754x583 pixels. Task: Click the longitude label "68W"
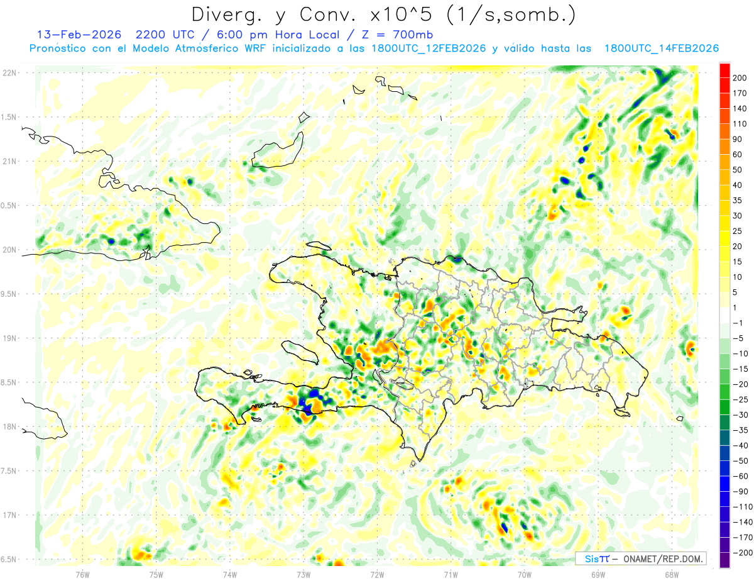[x=672, y=574]
